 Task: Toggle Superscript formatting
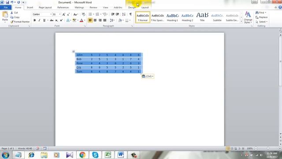(x=61, y=20)
